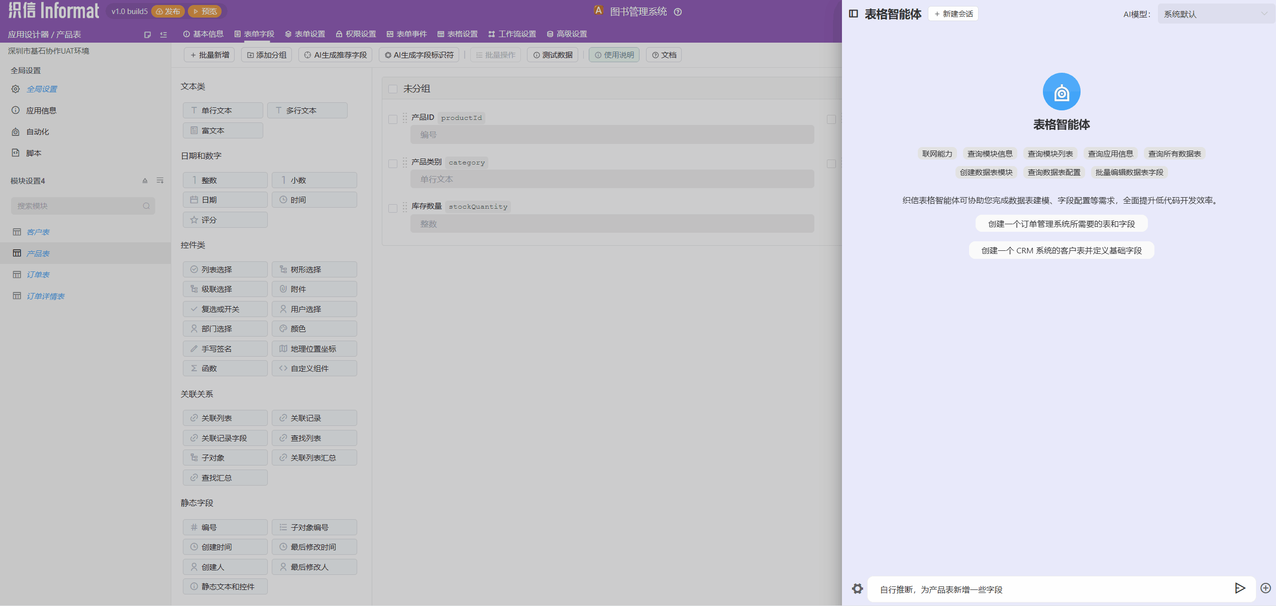Switch to the 表单设置 tab
Image resolution: width=1276 pixels, height=606 pixels.
tap(305, 34)
